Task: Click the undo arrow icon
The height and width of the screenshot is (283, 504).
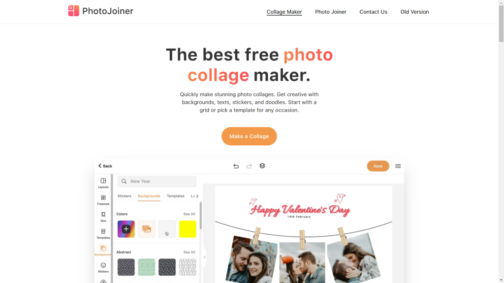Action: point(236,166)
